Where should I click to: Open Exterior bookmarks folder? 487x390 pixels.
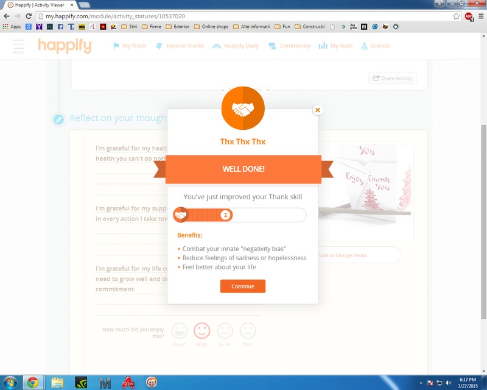click(177, 27)
